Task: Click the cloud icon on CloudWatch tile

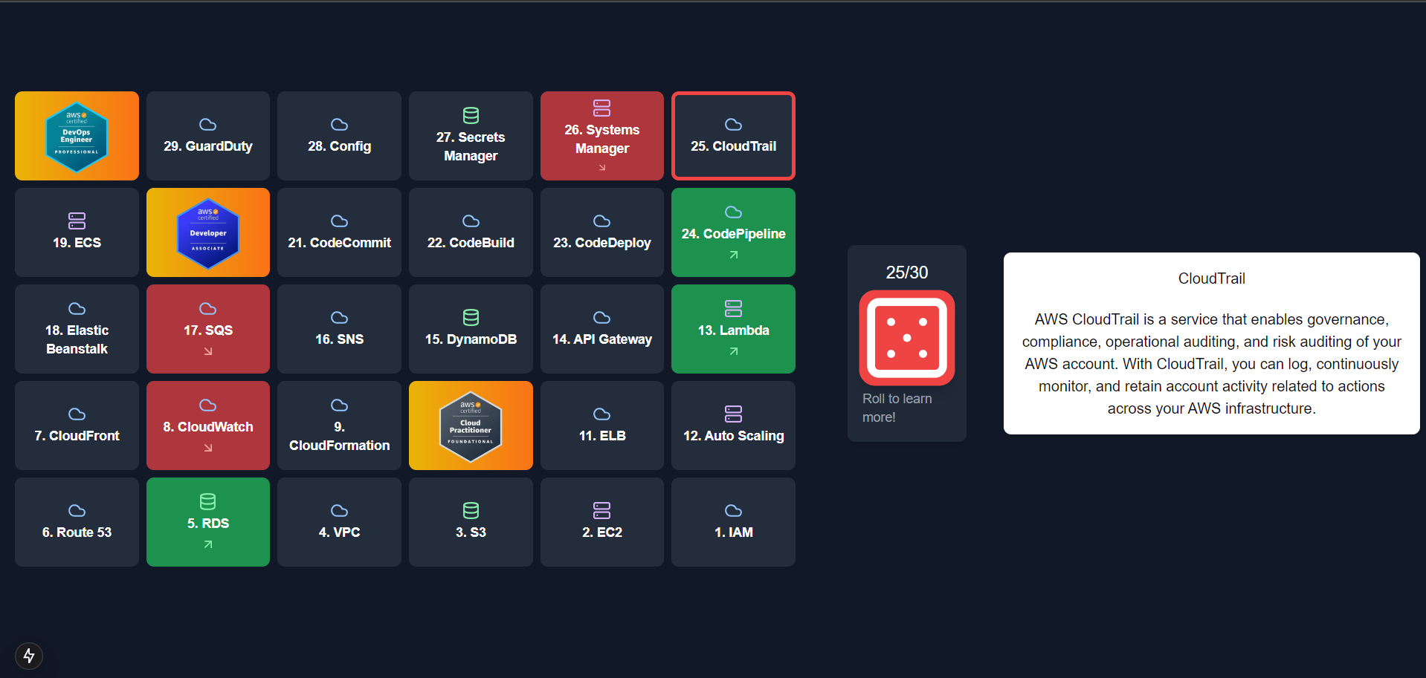Action: pyautogui.click(x=208, y=405)
